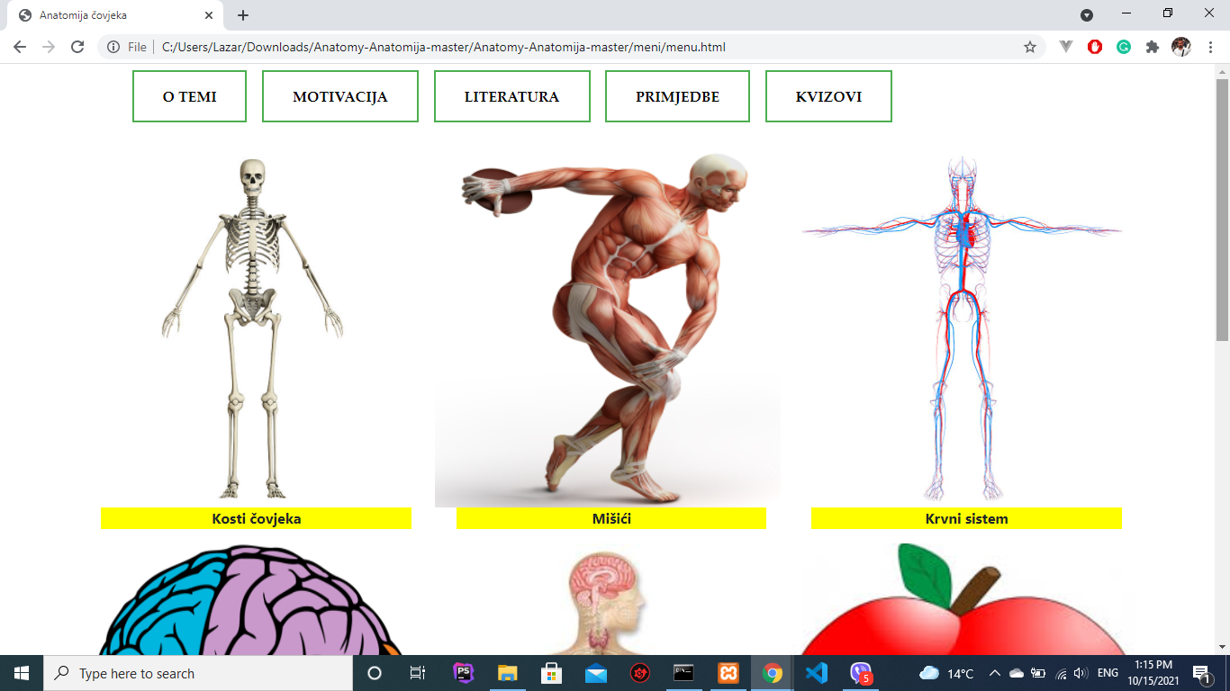Open Task View on the taskbar

coord(418,673)
